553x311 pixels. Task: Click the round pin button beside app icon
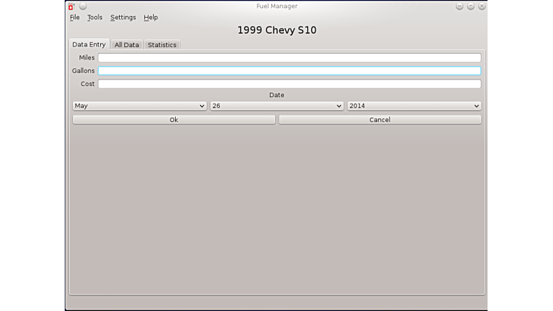tap(82, 7)
